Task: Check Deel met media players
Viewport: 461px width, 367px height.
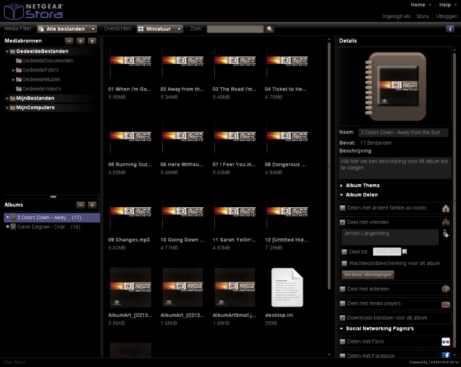Action: click(x=343, y=303)
